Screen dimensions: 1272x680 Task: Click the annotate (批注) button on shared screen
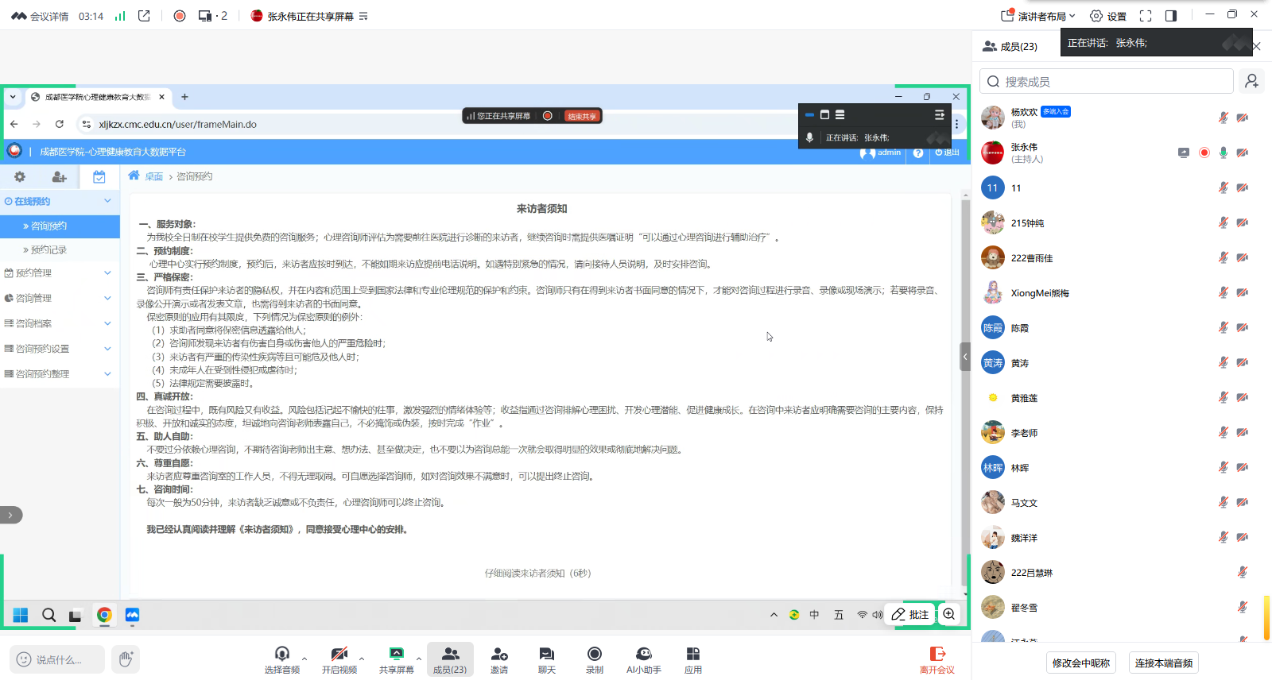pos(910,614)
